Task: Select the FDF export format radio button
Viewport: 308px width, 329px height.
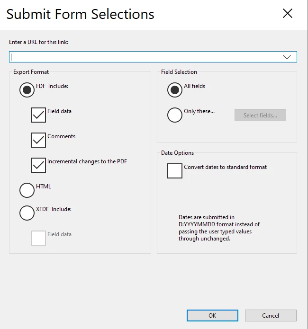Action: click(x=27, y=89)
